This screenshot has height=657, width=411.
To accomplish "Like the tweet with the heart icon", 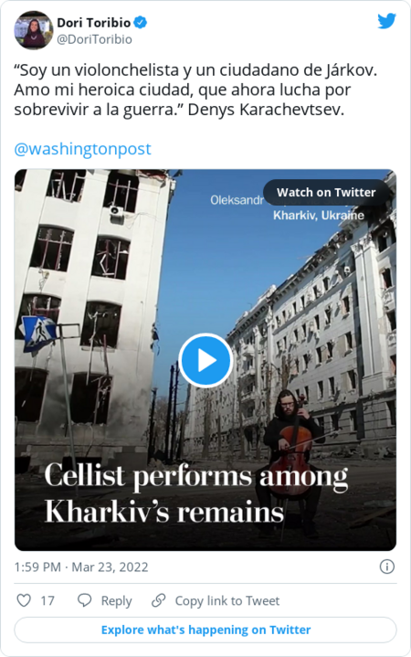I will pos(24,600).
